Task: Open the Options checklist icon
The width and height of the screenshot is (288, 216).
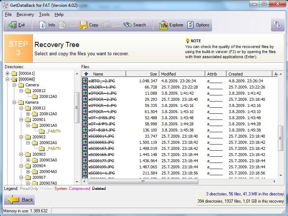Action: 190,25
